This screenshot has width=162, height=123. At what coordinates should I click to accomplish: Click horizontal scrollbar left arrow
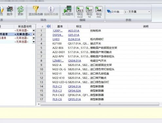pos(39,104)
